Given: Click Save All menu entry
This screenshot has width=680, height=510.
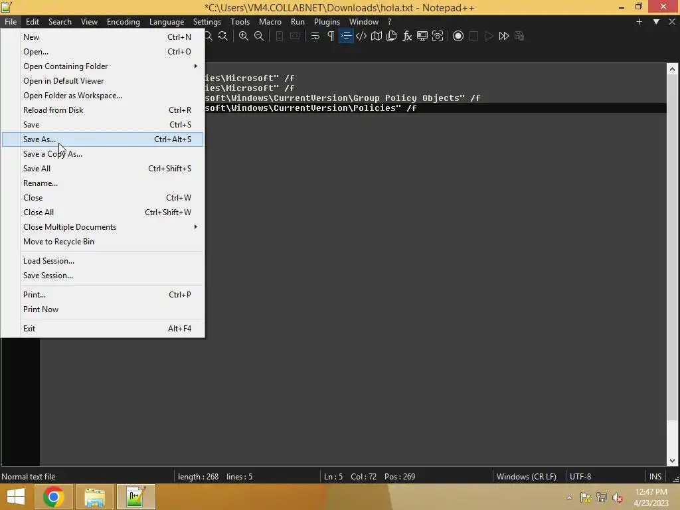Looking at the screenshot, I should point(103,169).
